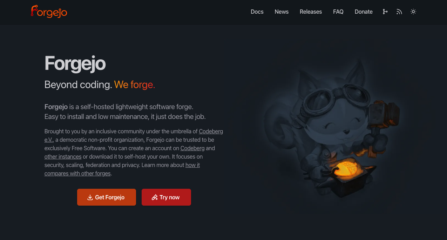The height and width of the screenshot is (240, 447).
Task: Open the FAQ page
Action: tap(338, 12)
